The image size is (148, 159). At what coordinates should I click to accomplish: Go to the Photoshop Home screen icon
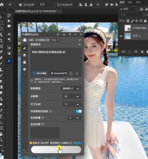2,5
